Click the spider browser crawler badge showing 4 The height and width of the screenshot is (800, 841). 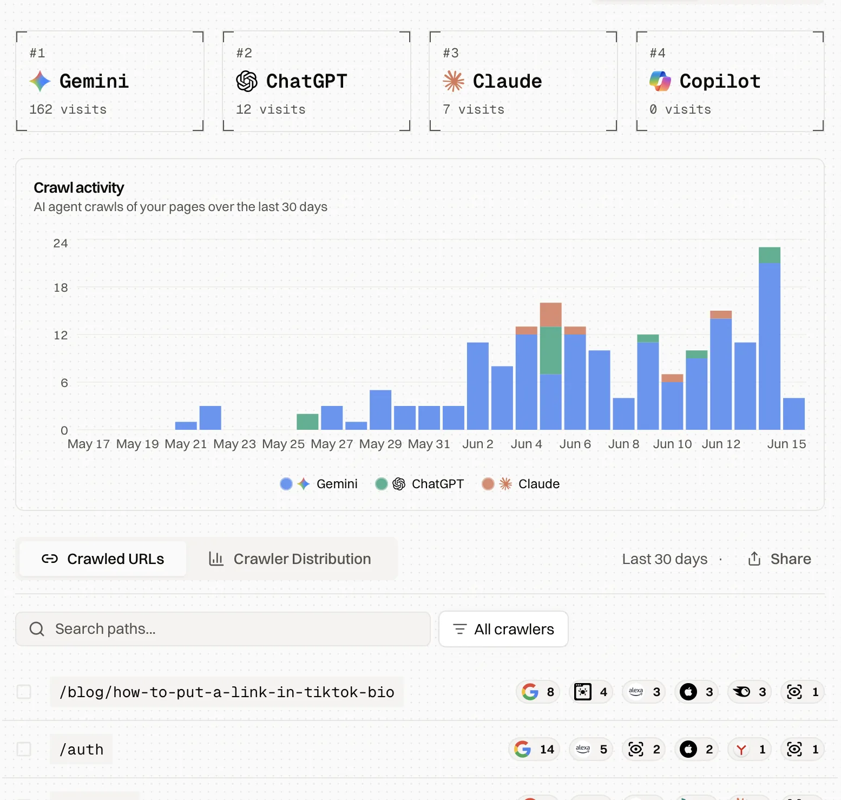pos(591,692)
